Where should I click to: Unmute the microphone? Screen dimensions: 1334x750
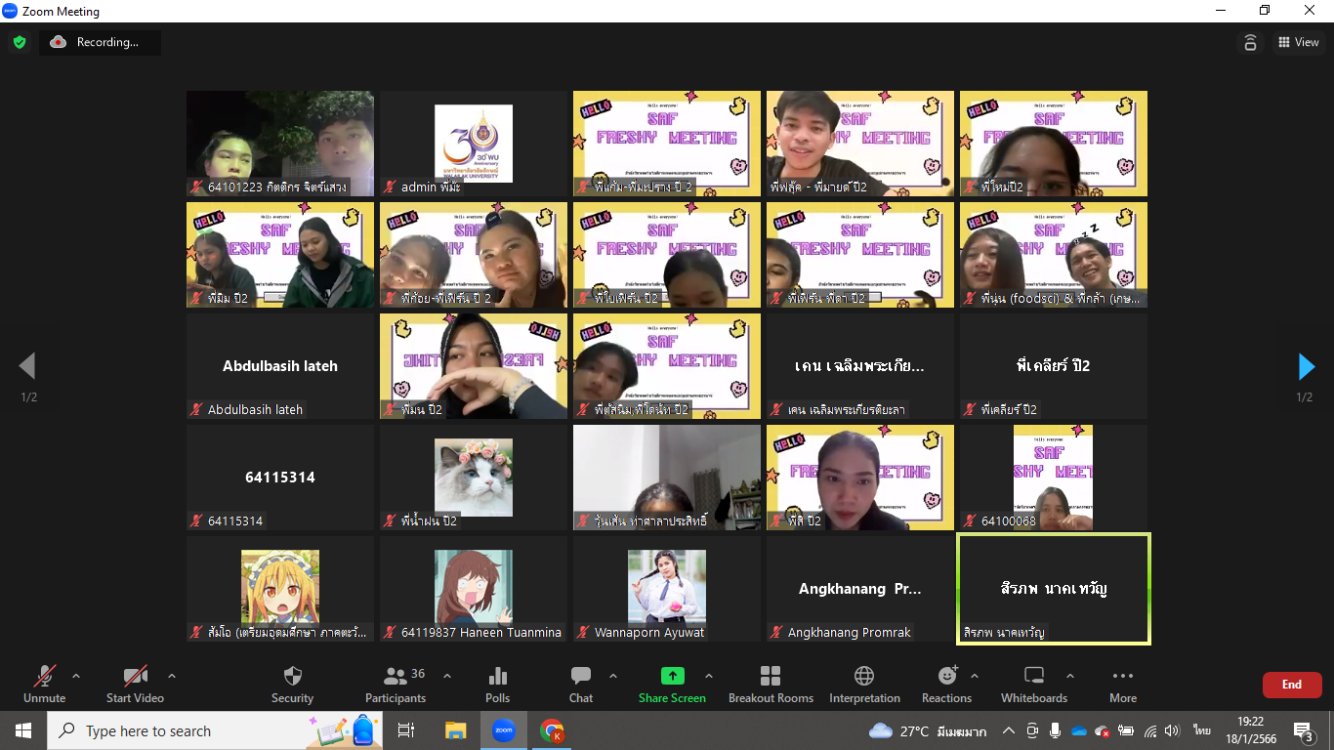45,684
